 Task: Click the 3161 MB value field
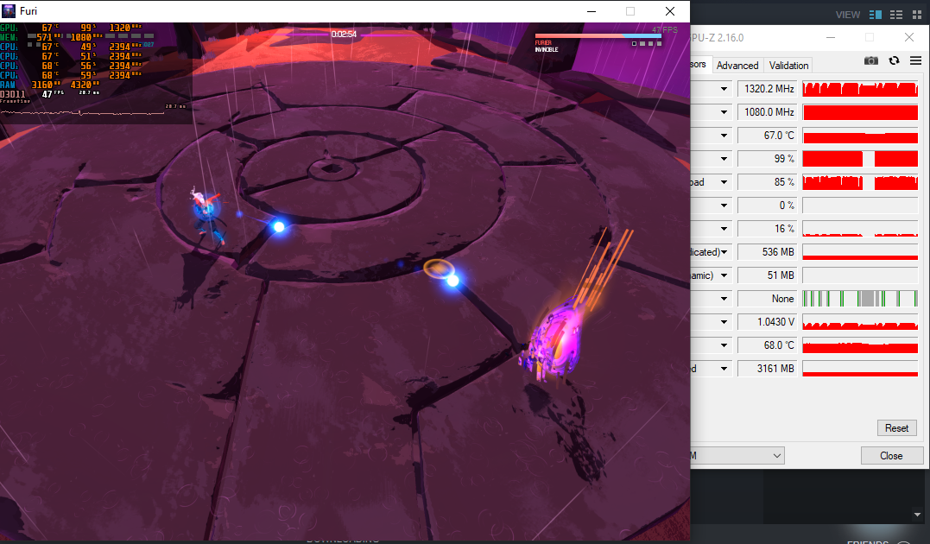click(x=768, y=369)
